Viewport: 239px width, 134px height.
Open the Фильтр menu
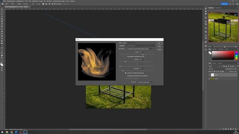(x=41, y=1)
